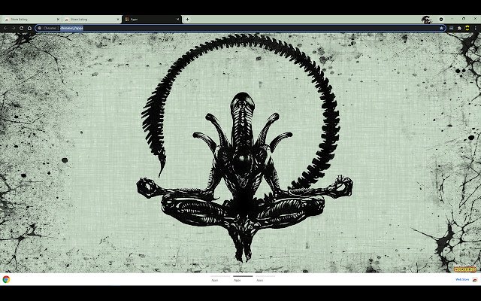The image size is (481, 301).
Task: Go to the first Apps page indicator
Action: click(220, 278)
